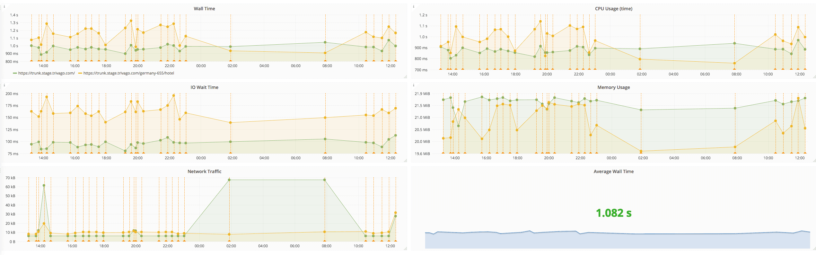
Task: Click Wall Time annotation marker at 02:00
Action: point(231,60)
